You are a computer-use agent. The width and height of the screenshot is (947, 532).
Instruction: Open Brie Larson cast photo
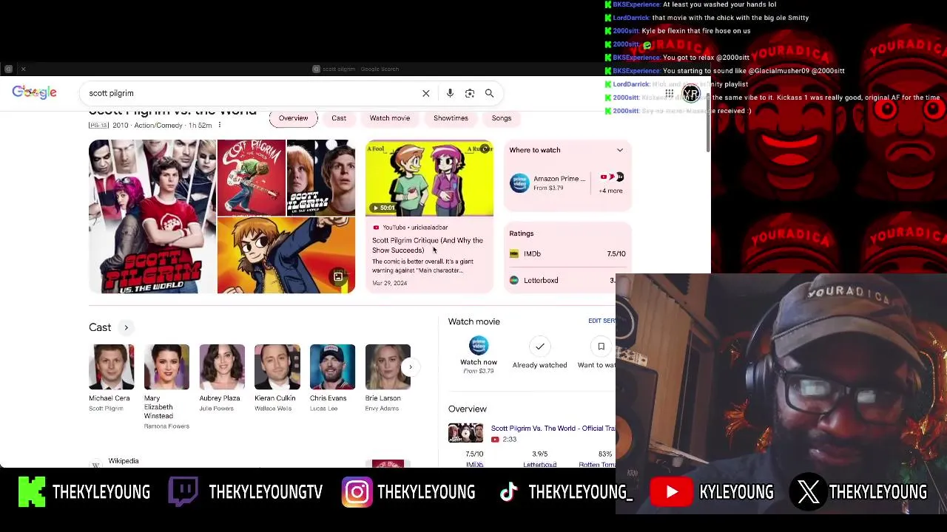pyautogui.click(x=388, y=367)
